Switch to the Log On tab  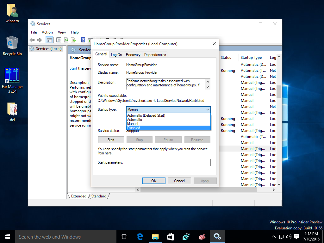[116, 54]
